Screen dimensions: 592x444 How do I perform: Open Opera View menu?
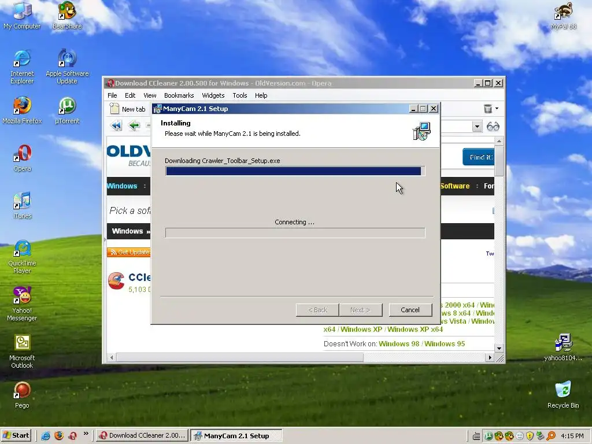[150, 95]
